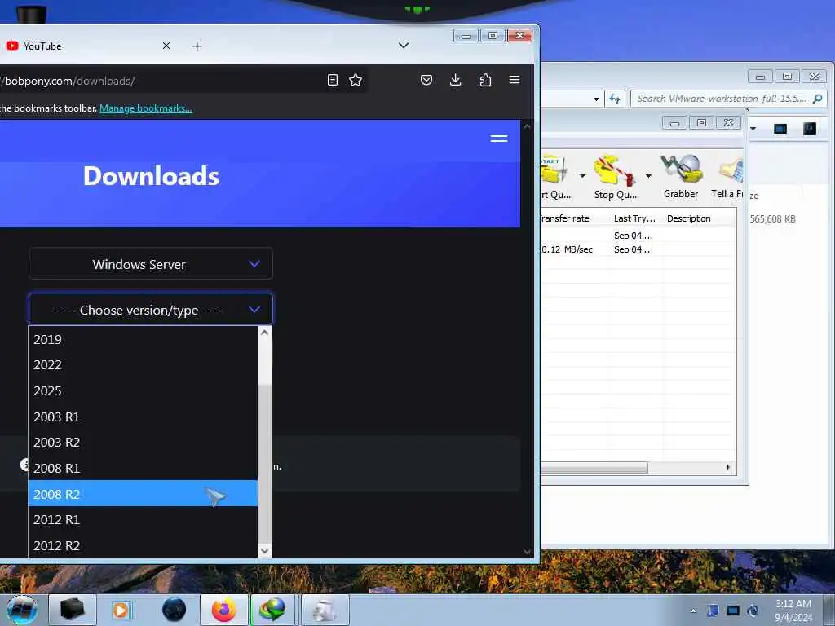Expand Explorer view options dropdown arrow

point(753,129)
